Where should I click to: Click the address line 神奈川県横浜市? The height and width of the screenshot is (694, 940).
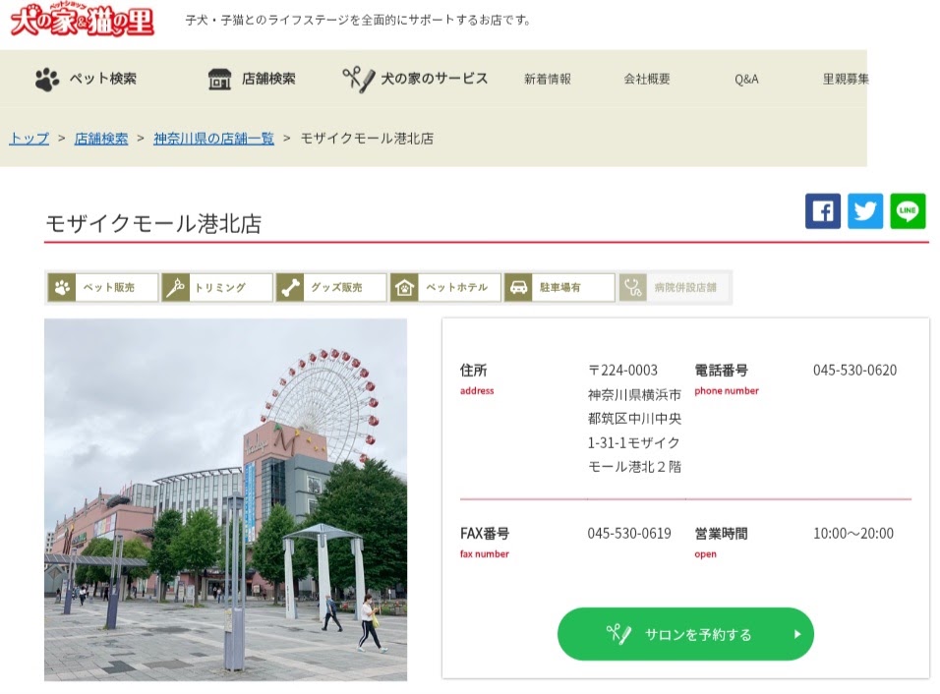[634, 395]
